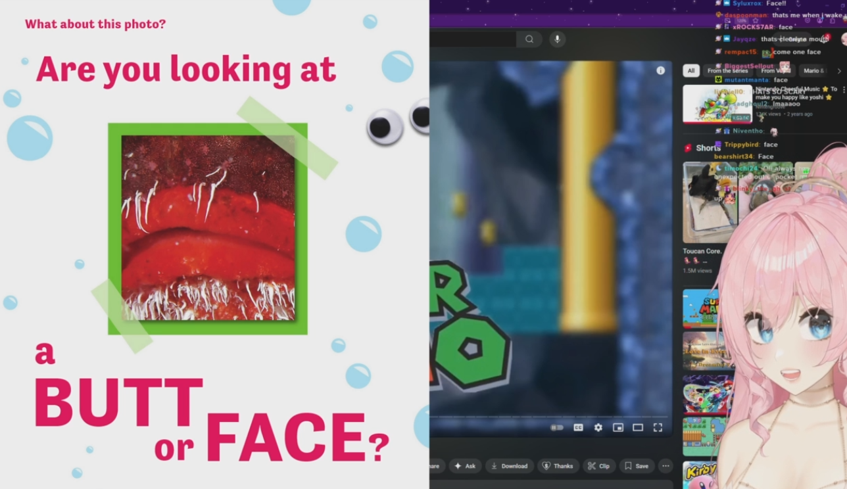
Task: Click the YouTube search magnifier button
Action: tap(529, 39)
